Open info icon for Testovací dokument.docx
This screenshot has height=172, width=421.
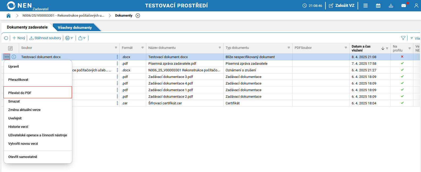click(14, 57)
